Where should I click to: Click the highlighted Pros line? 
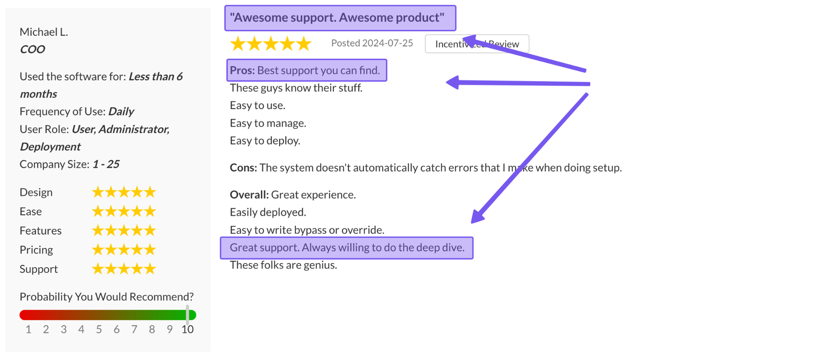(x=306, y=71)
